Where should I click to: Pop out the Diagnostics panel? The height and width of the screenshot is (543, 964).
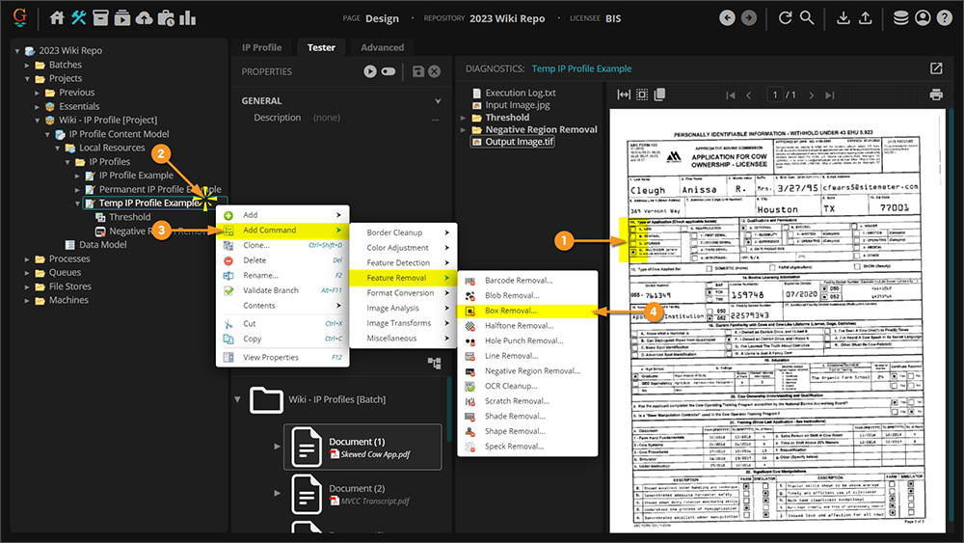click(936, 68)
